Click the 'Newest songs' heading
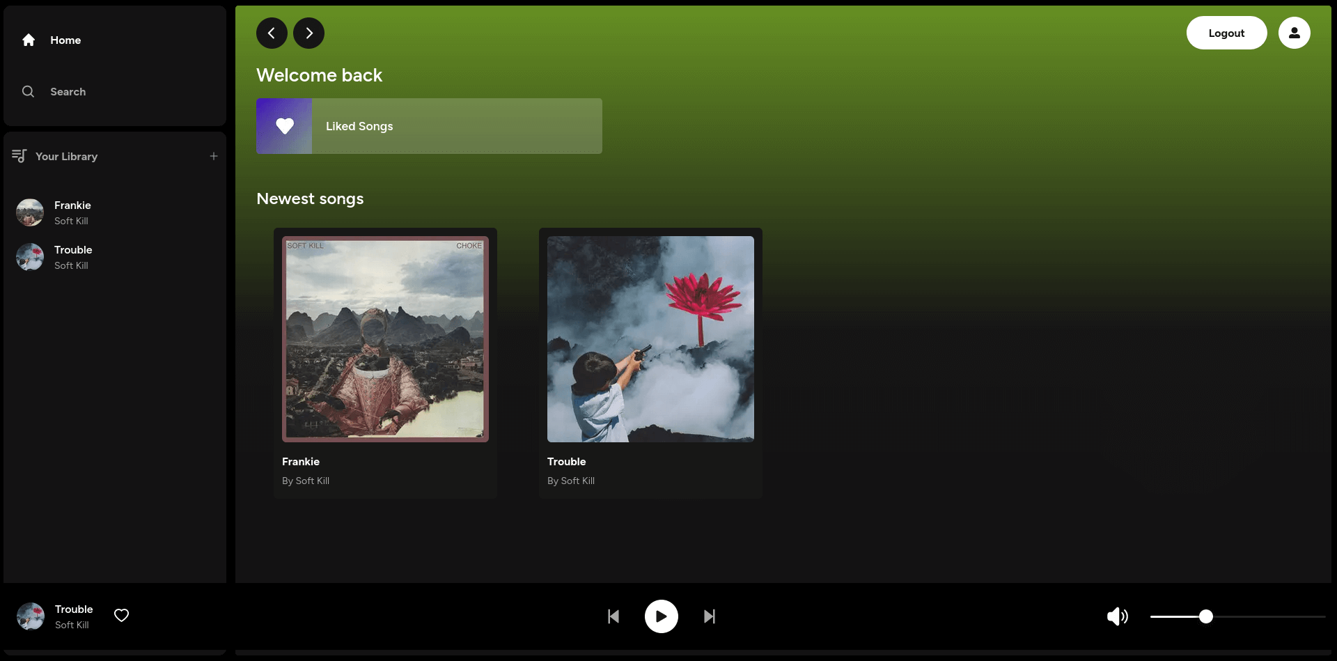Screen dimensions: 1337x661 tap(310, 199)
